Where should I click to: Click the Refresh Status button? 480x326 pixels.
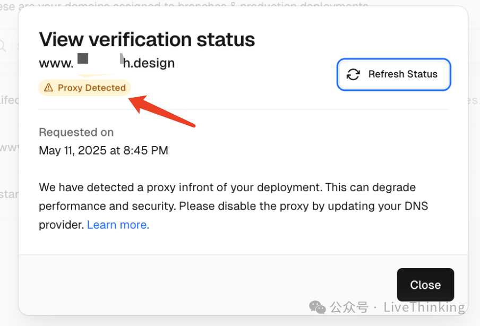(x=394, y=74)
